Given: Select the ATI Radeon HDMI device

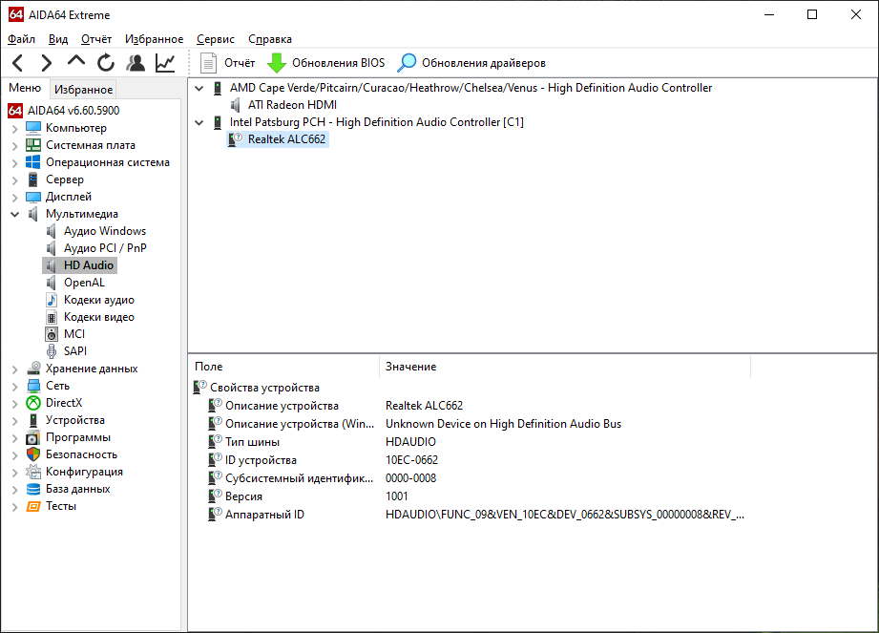Looking at the screenshot, I should click(292, 105).
